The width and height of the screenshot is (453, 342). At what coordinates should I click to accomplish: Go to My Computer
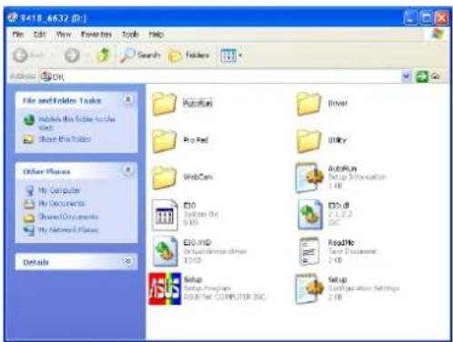point(59,190)
